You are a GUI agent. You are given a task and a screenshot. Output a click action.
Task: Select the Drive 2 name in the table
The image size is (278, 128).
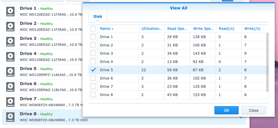[106, 45]
